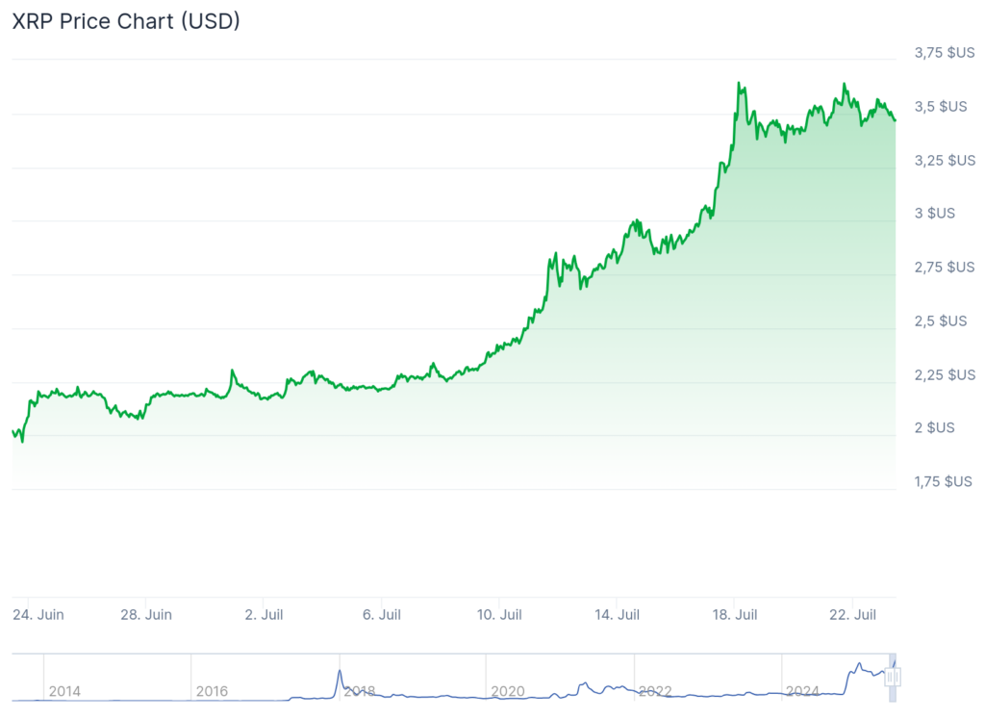Viewport: 985px width, 719px height.
Task: Select 2020 in the overview timeline
Action: 508,691
